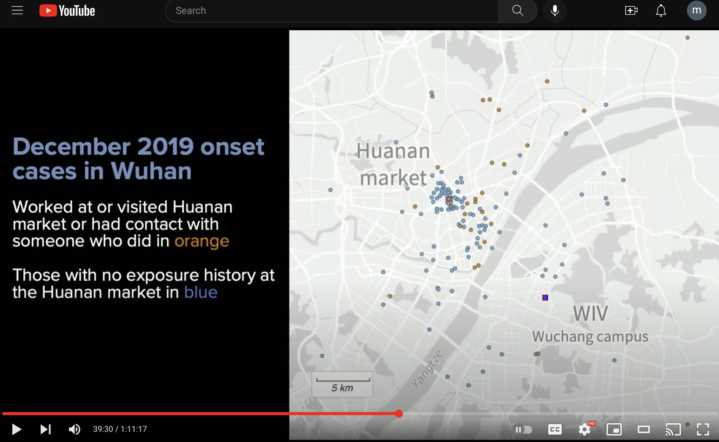Click the Yangtze river label
Image resolution: width=719 pixels, height=442 pixels.
tap(427, 369)
